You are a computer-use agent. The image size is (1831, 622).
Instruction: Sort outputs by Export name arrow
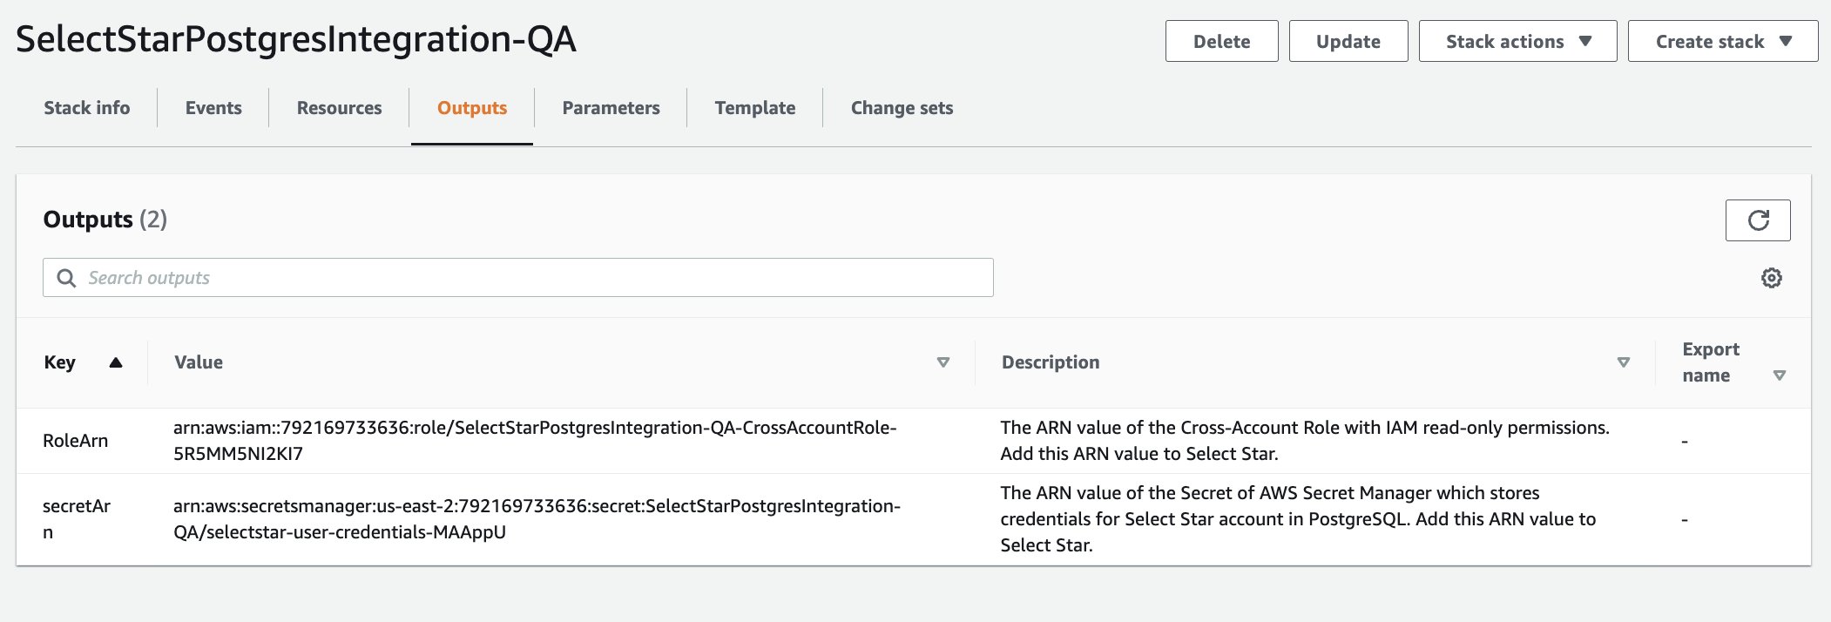point(1779,375)
